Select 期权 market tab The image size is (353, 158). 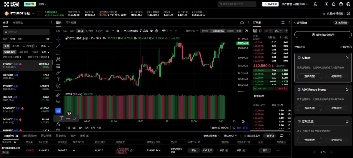[20, 39]
